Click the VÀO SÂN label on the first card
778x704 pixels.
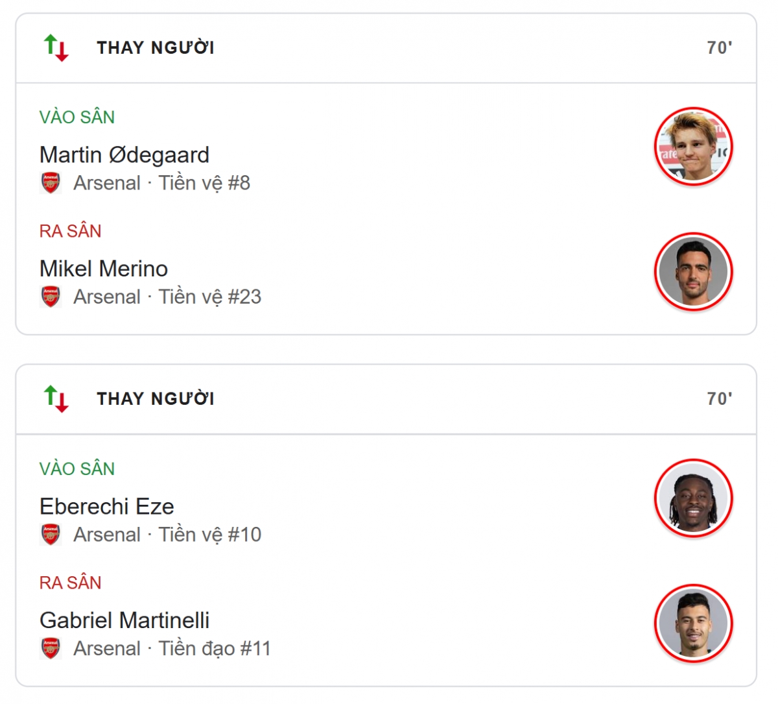pos(77,117)
